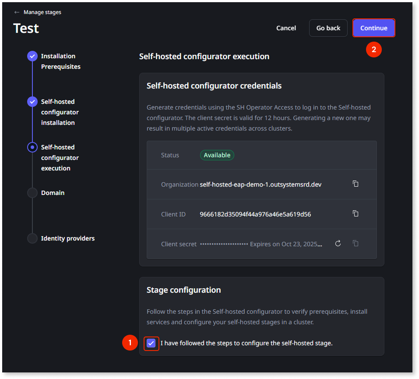Viewport: 419px width, 379px height.
Task: Toggle the followed-steps confirmation checkbox
Action: [x=151, y=343]
